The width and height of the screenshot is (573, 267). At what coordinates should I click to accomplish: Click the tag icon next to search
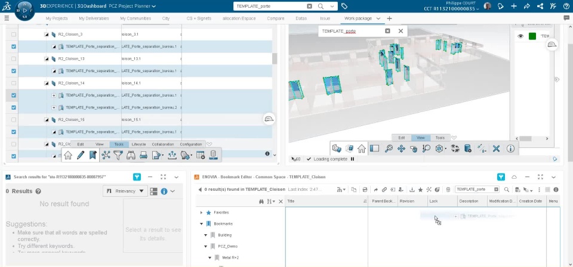[x=344, y=6]
